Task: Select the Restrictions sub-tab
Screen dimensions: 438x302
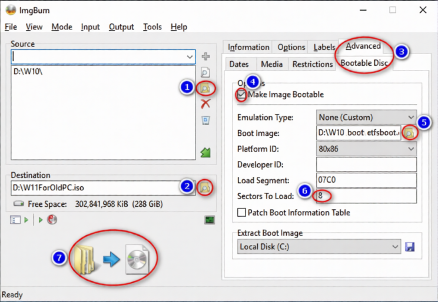Action: pyautogui.click(x=313, y=64)
